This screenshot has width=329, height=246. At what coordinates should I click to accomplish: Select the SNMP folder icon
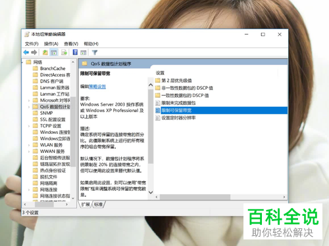[36, 113]
